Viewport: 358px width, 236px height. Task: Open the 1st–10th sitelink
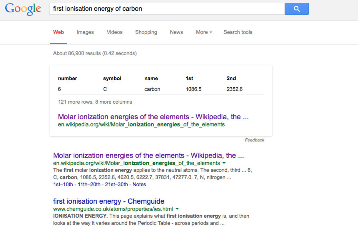coord(63,184)
